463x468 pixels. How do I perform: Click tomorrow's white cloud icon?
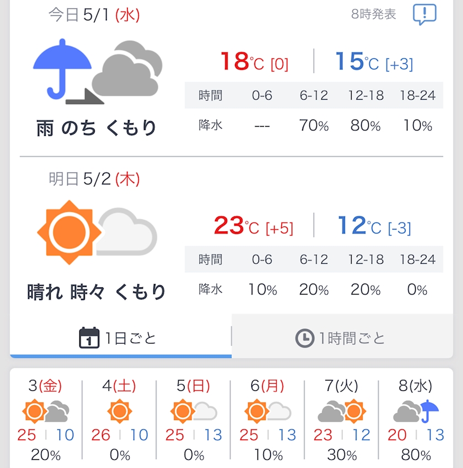tap(127, 232)
